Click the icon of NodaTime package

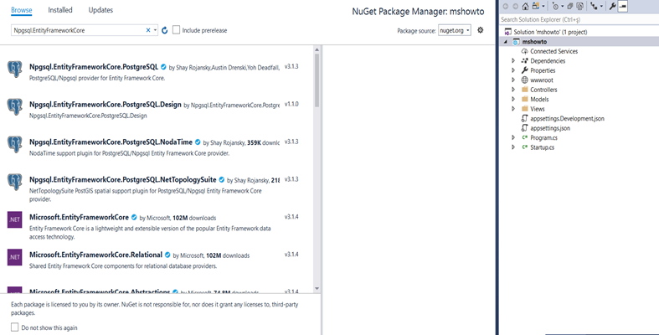point(15,144)
